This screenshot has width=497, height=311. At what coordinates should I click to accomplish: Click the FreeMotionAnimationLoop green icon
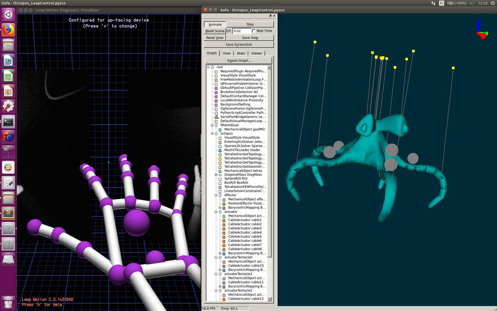tap(216, 80)
